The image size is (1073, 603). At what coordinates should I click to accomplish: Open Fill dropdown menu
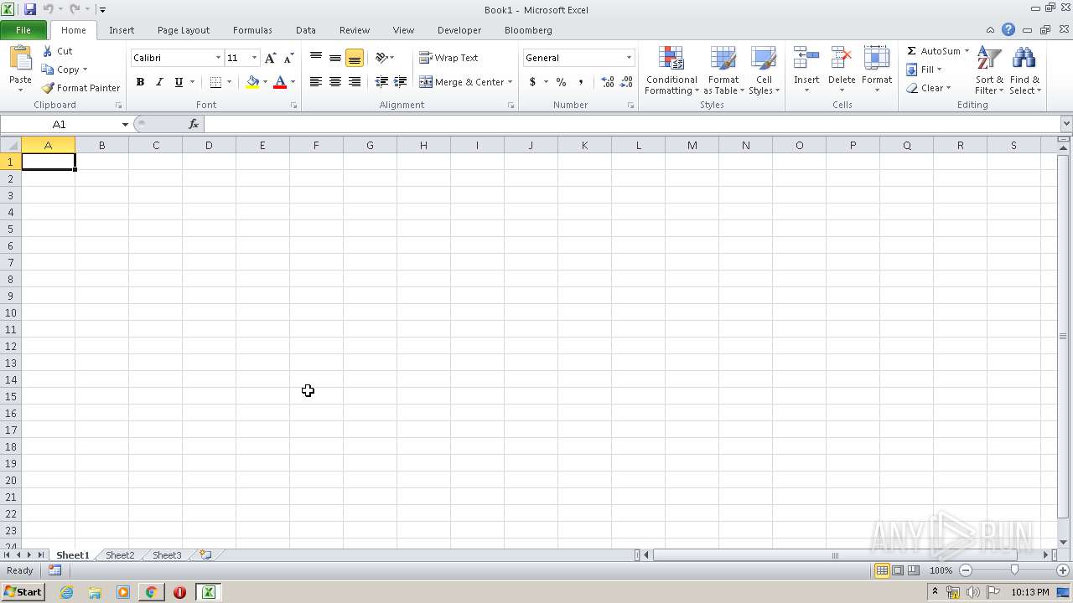tap(924, 70)
